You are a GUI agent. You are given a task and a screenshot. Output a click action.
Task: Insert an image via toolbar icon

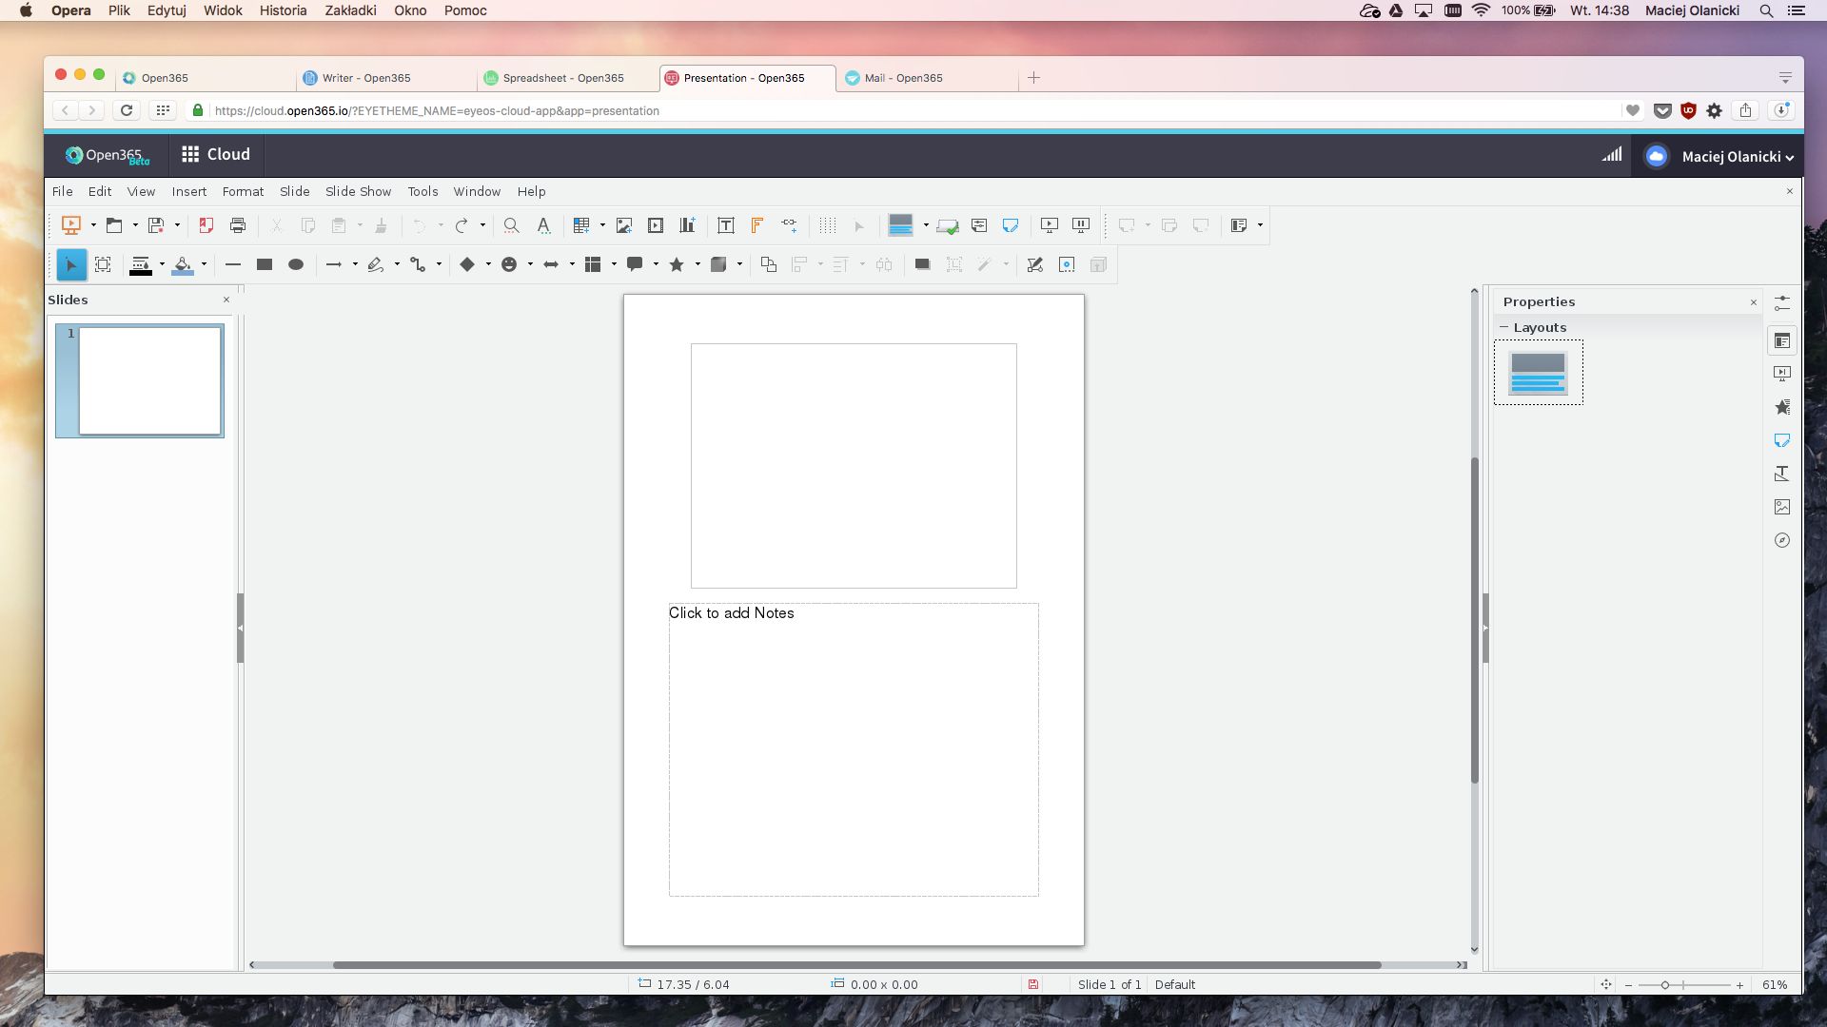point(624,225)
